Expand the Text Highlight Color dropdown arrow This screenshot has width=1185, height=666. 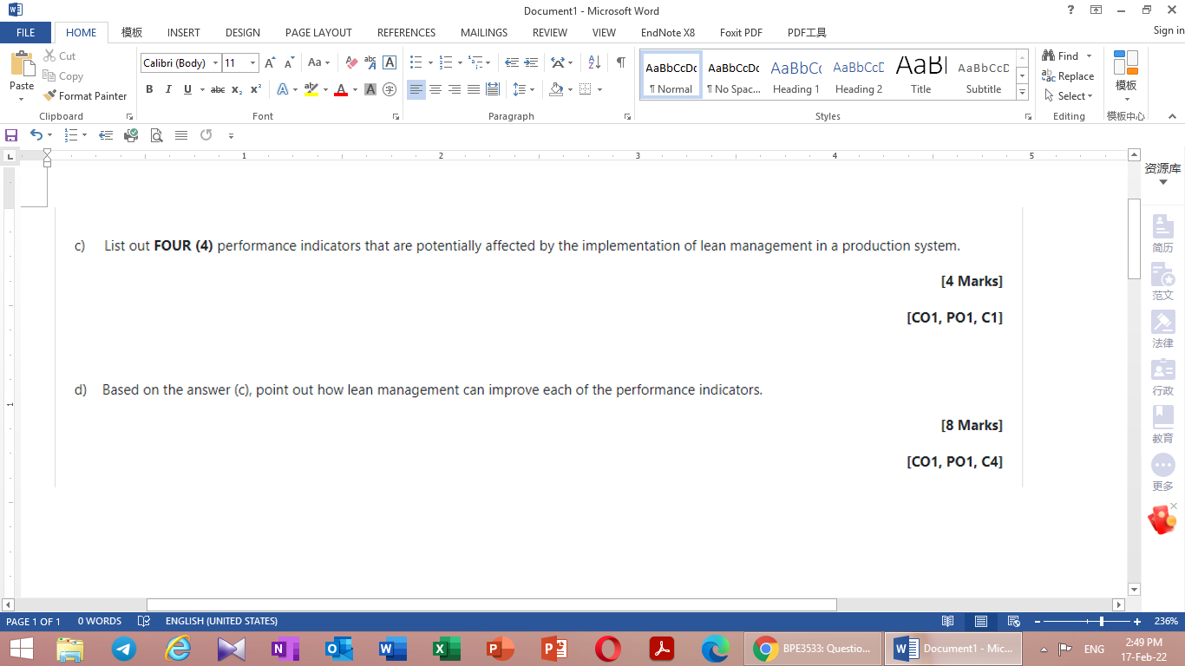(x=326, y=89)
